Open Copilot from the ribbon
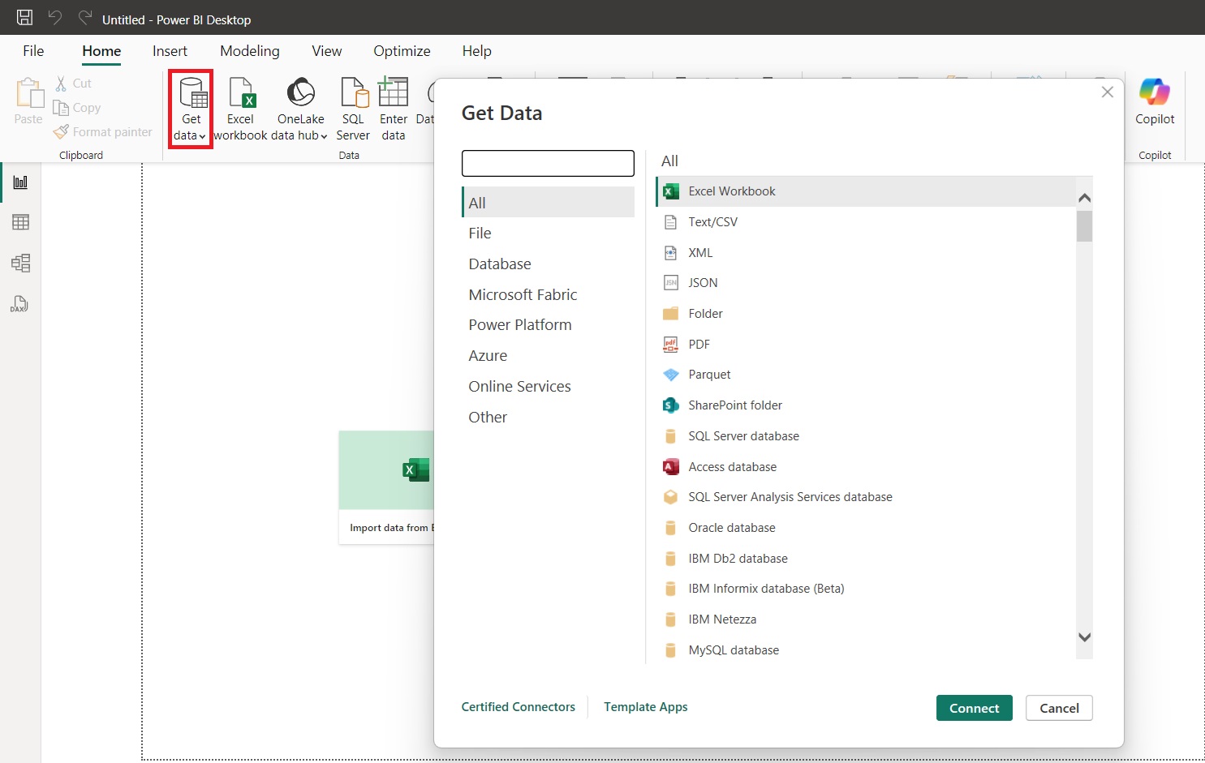Screen dimensions: 1205x763 (1154, 101)
